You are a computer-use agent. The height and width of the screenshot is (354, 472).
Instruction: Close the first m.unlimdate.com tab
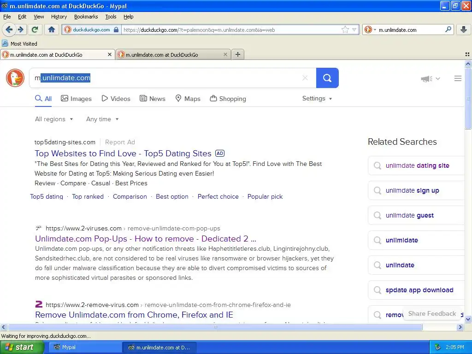(x=110, y=54)
